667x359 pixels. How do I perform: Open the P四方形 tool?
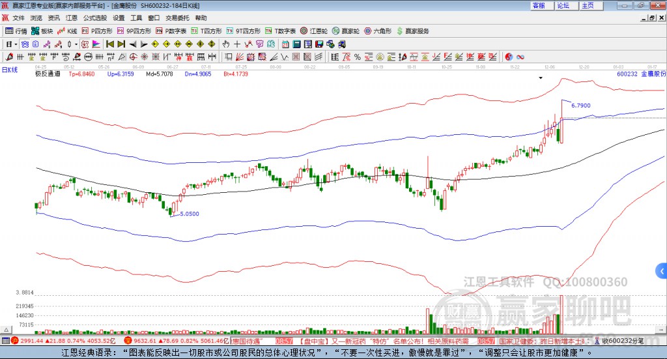point(97,31)
